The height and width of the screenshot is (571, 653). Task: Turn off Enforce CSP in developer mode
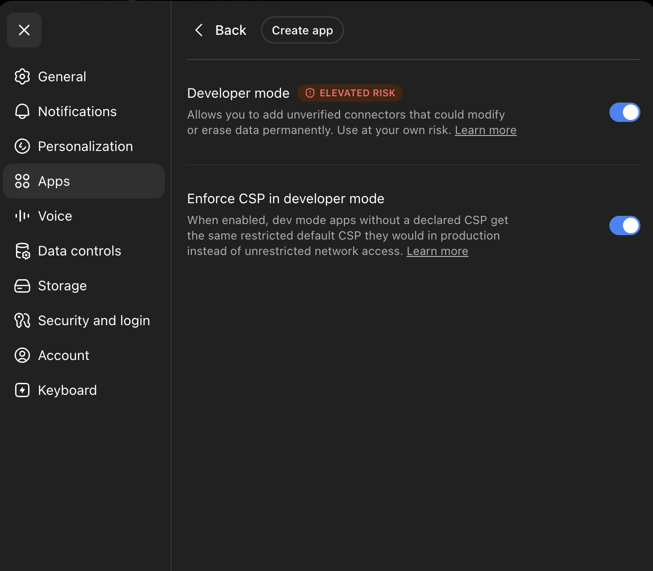[x=624, y=225]
